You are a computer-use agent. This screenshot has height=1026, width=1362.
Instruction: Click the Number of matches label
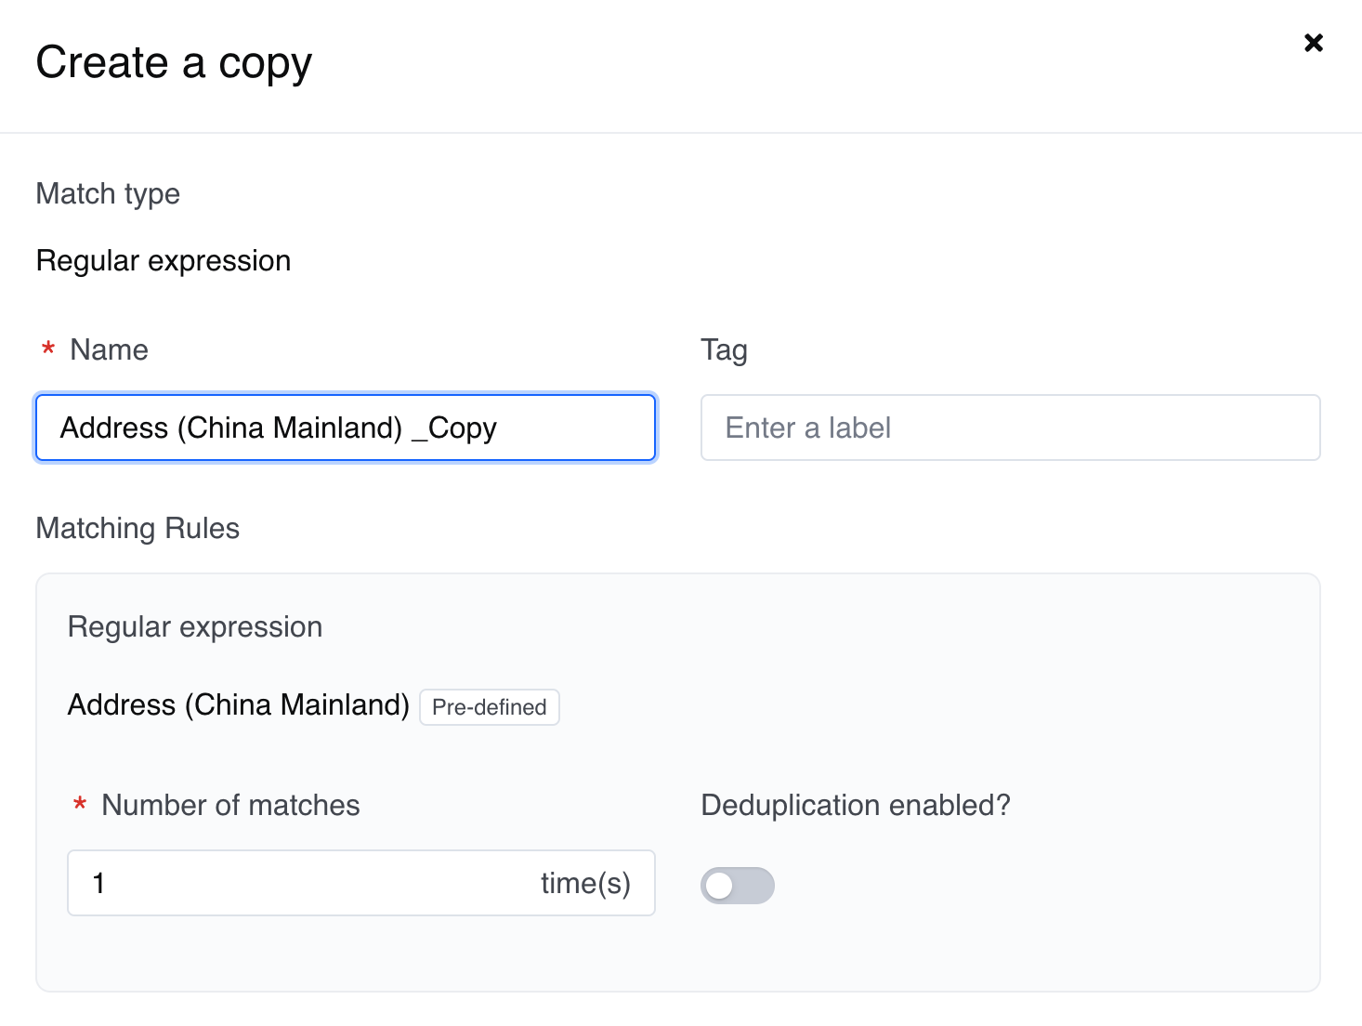click(x=230, y=805)
